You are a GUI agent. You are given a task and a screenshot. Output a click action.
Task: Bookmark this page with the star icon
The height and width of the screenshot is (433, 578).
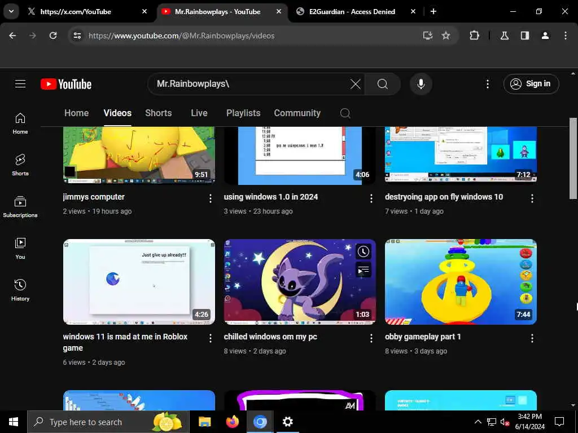pyautogui.click(x=446, y=36)
